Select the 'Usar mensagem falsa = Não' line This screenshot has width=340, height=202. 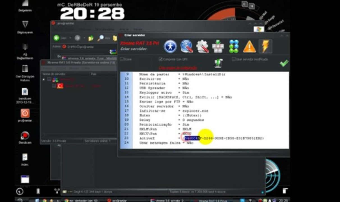pos(166,143)
